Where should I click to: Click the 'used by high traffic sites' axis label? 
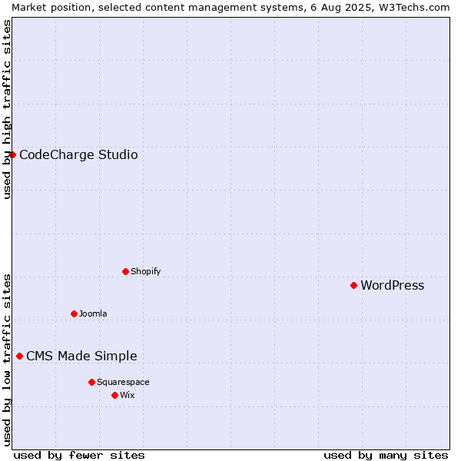(7, 109)
